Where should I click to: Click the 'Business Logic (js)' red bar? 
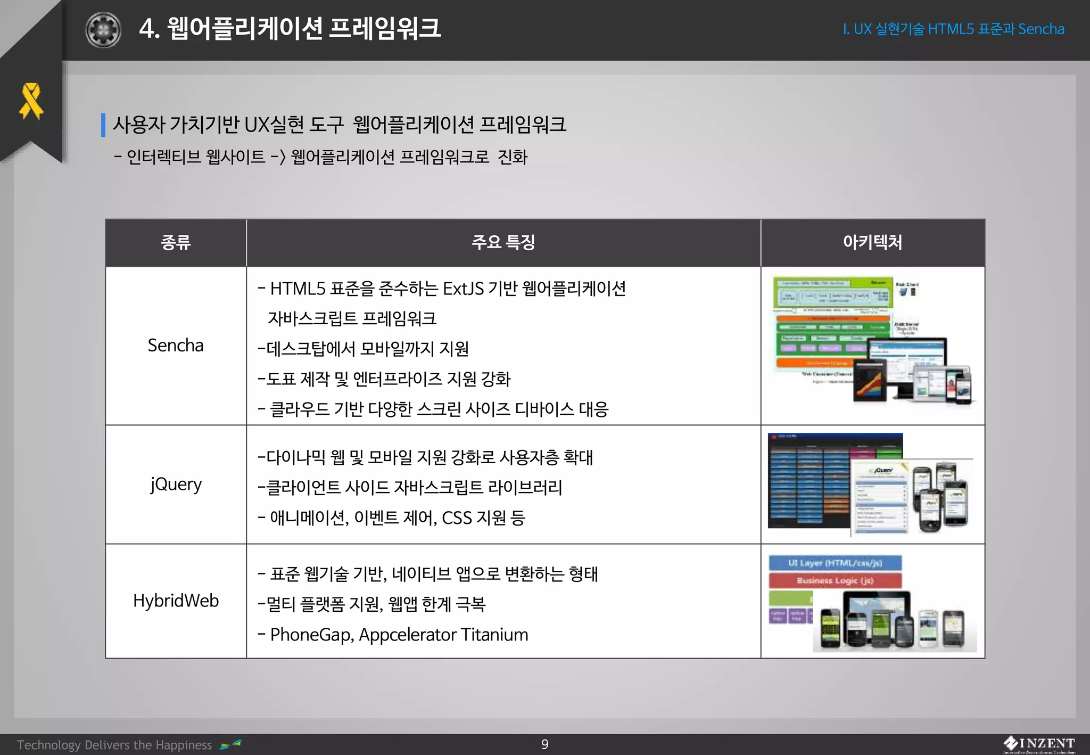point(835,580)
